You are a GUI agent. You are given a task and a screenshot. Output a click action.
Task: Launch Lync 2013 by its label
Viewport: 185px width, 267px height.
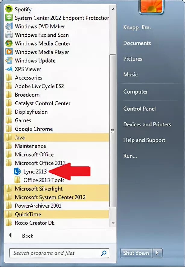point(35,172)
